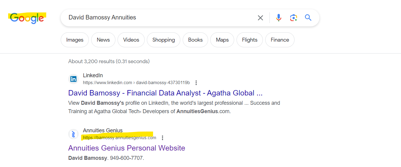Click the blue magnifying glass search icon

tap(308, 18)
